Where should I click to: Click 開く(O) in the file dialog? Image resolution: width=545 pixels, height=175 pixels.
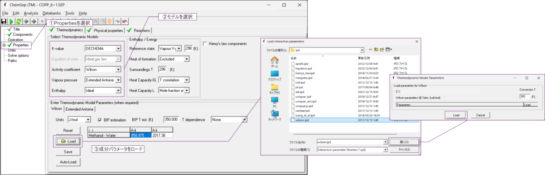[404, 142]
